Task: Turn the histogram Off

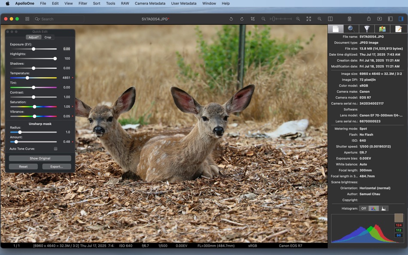Action: tap(363, 208)
